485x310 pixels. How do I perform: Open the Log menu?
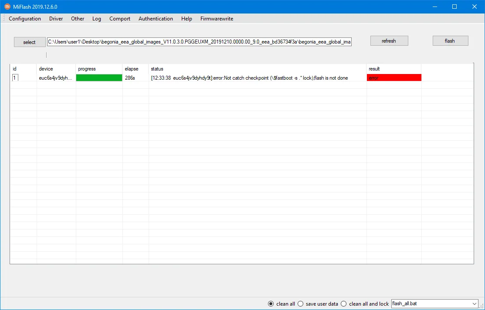[96, 19]
